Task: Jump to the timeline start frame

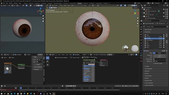Action: [x=66, y=86]
